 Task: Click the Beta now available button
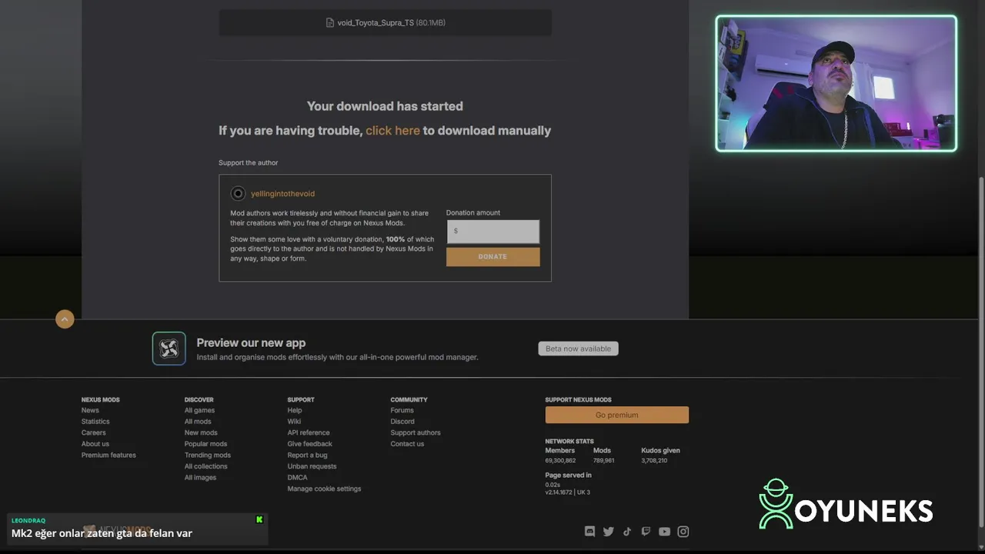[x=578, y=349]
